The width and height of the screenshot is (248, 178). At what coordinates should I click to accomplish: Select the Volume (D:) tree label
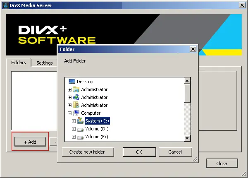[97, 129]
